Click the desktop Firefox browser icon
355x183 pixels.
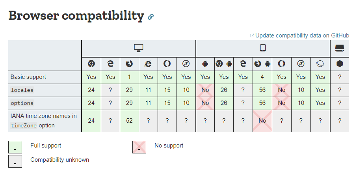pos(129,63)
